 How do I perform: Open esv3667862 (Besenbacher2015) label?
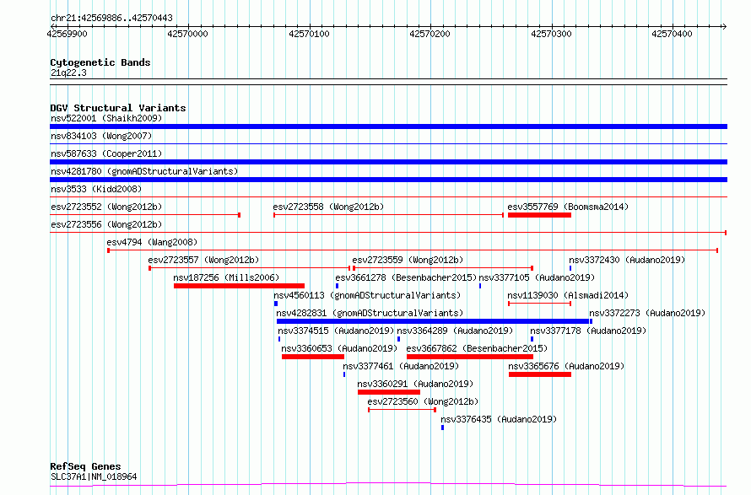coord(477,348)
